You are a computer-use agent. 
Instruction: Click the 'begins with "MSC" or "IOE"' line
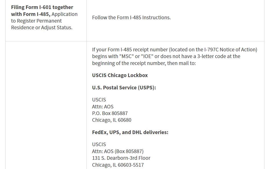click(x=166, y=56)
